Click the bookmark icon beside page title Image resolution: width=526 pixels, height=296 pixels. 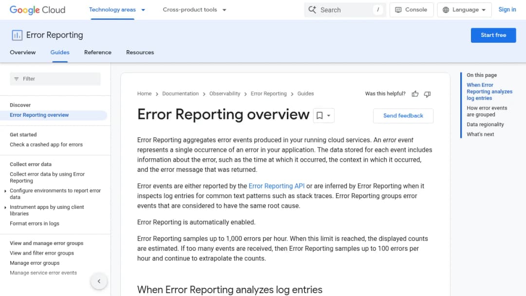point(319,115)
